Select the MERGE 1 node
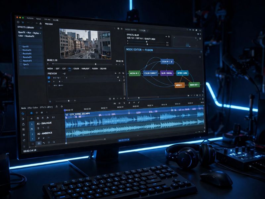 point(180,85)
